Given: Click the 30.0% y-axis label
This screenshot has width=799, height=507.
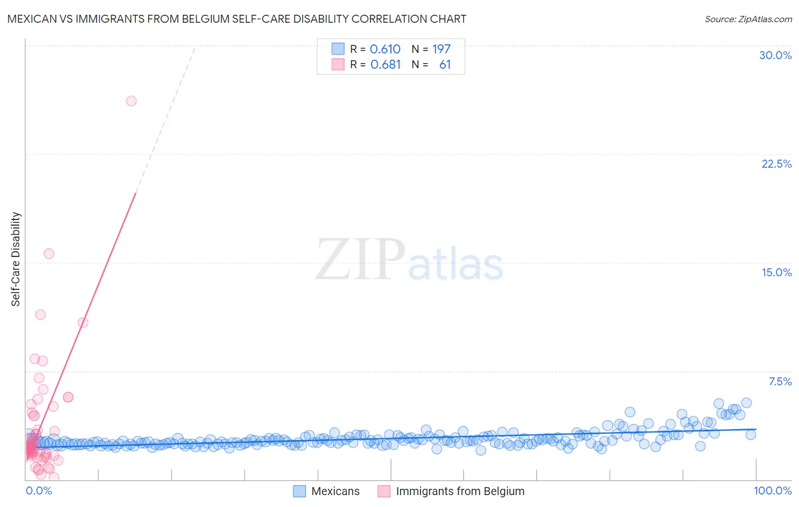Looking at the screenshot, I should 775,55.
